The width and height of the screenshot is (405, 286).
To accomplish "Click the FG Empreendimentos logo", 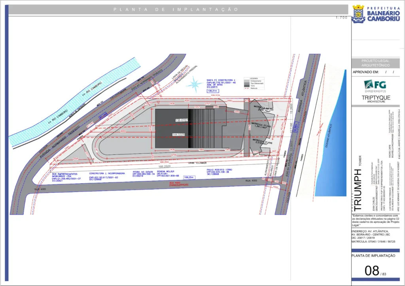I will pyautogui.click(x=375, y=86).
